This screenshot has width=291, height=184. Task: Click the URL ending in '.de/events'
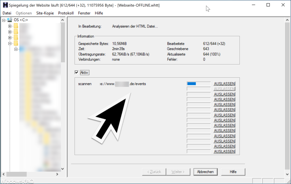click(123, 84)
